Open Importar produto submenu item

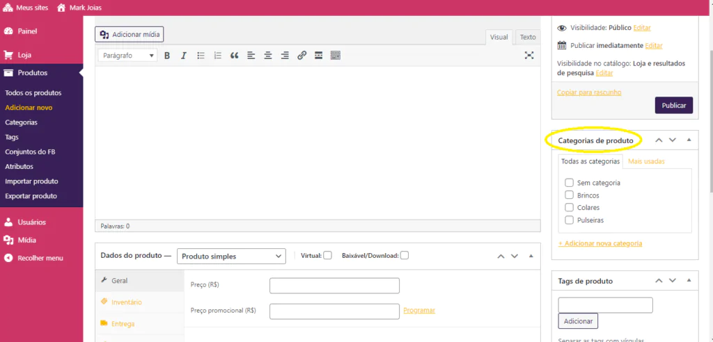click(32, 181)
